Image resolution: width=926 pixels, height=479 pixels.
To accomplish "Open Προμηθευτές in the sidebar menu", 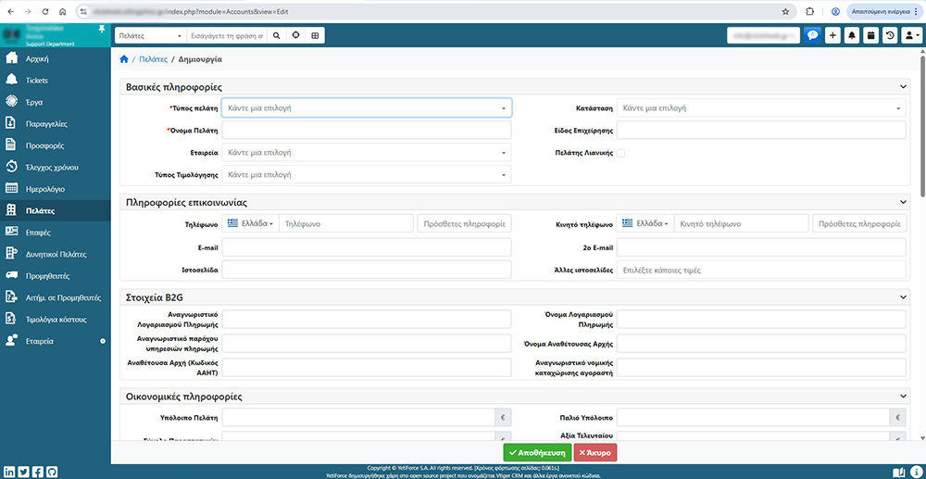I will [x=47, y=276].
